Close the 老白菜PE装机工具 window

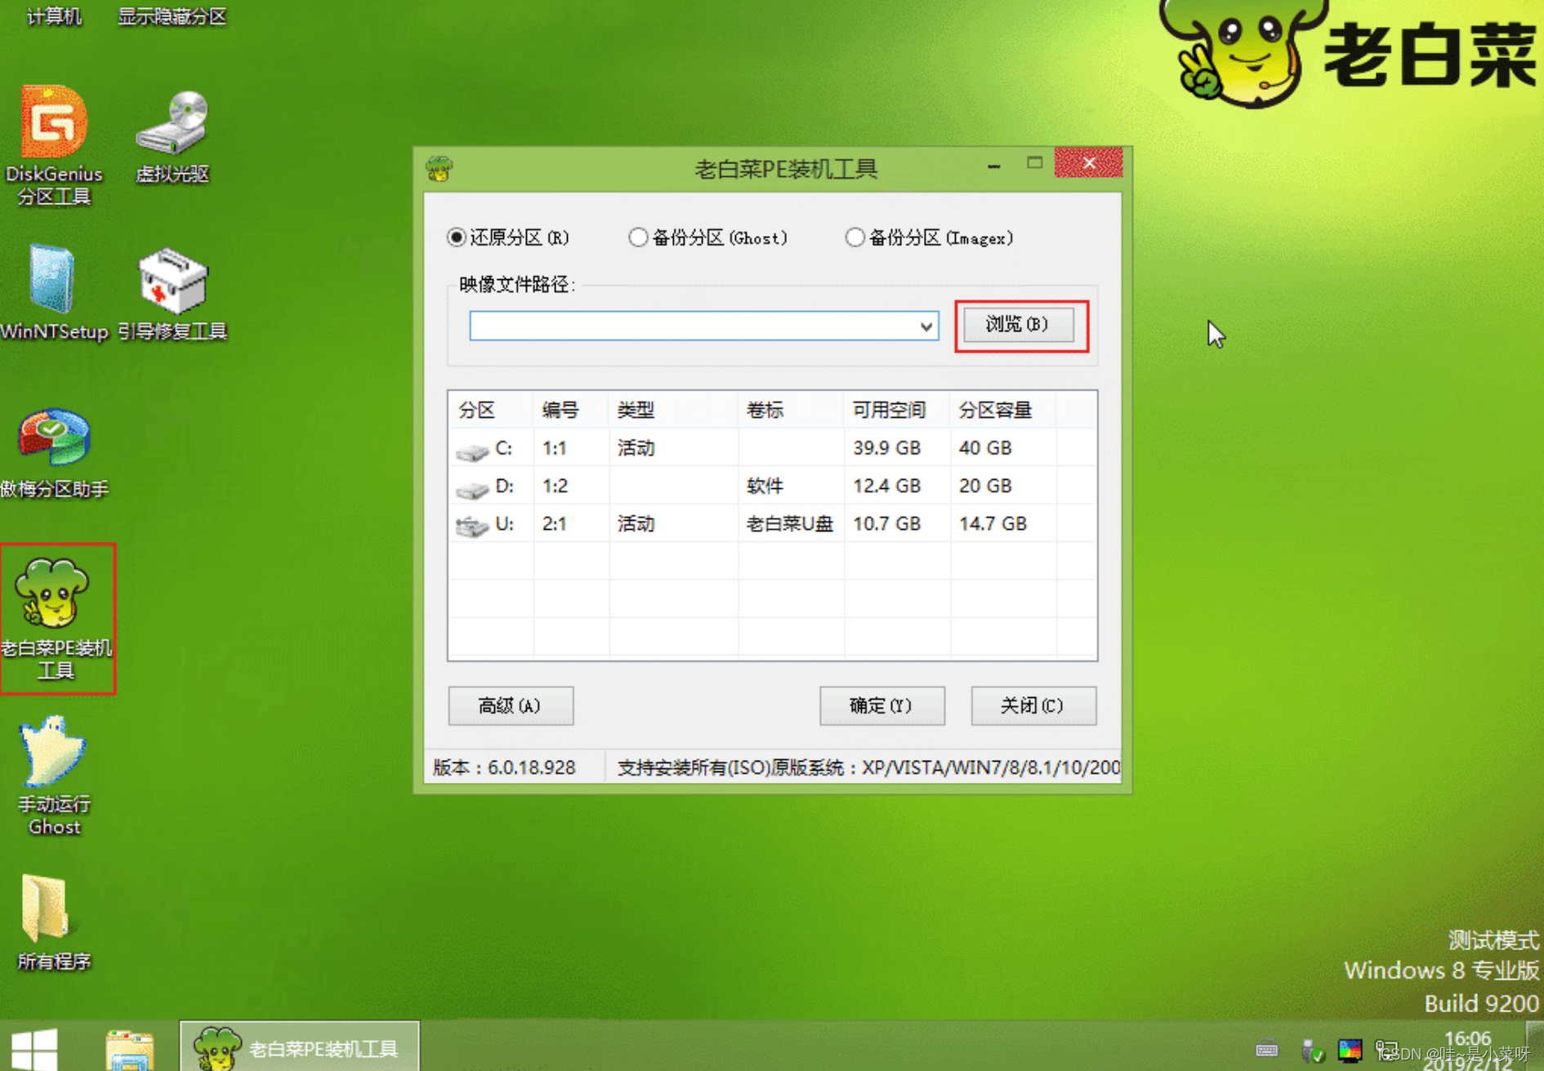(1089, 163)
